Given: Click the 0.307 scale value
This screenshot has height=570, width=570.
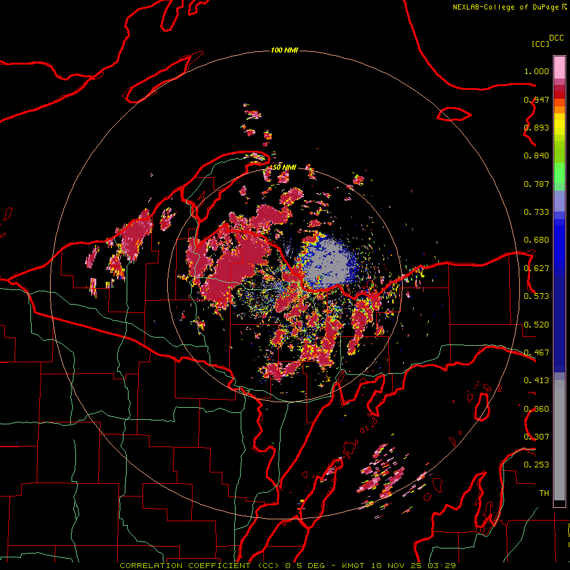Looking at the screenshot, I should [536, 436].
